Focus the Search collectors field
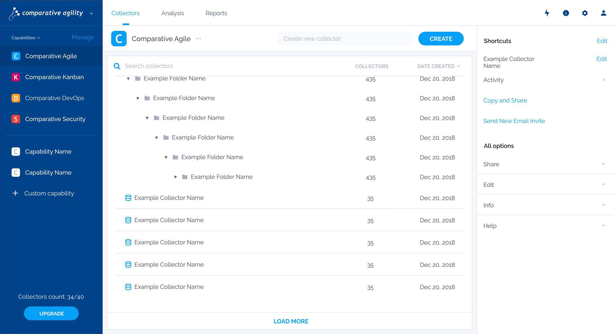616x334 pixels. (149, 66)
